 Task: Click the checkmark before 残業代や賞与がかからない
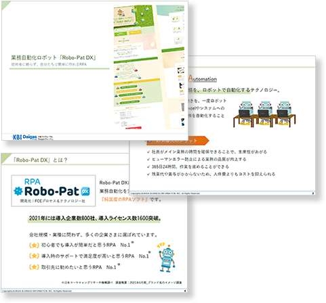[x=148, y=174]
